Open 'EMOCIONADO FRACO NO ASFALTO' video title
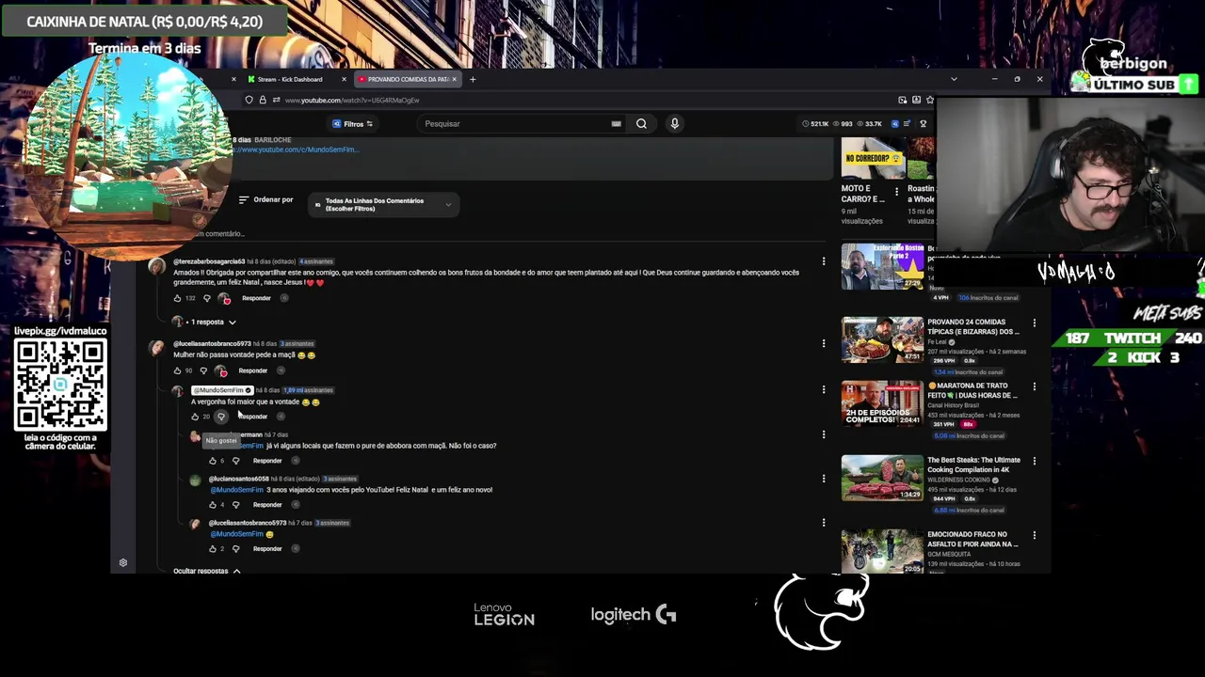This screenshot has height=677, width=1205. [x=972, y=539]
